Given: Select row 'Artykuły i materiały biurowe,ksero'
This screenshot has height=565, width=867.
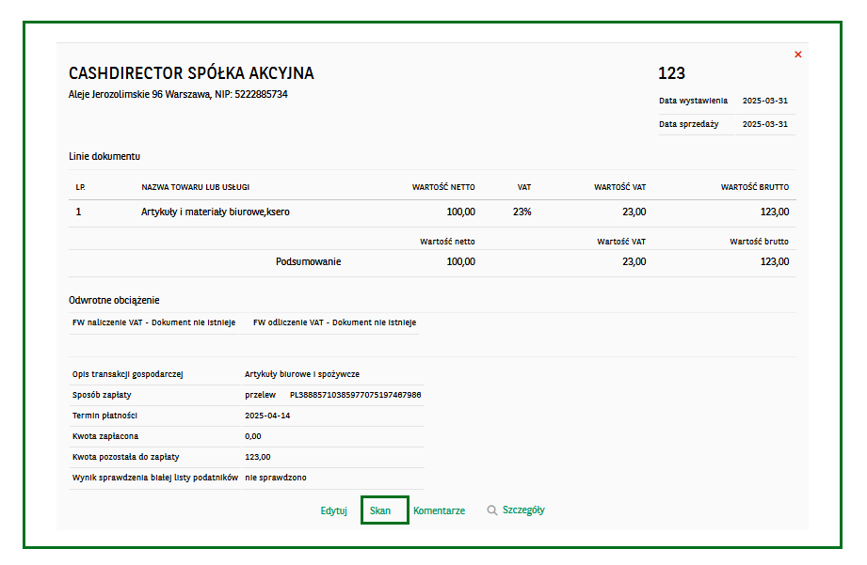Looking at the screenshot, I should 432,212.
